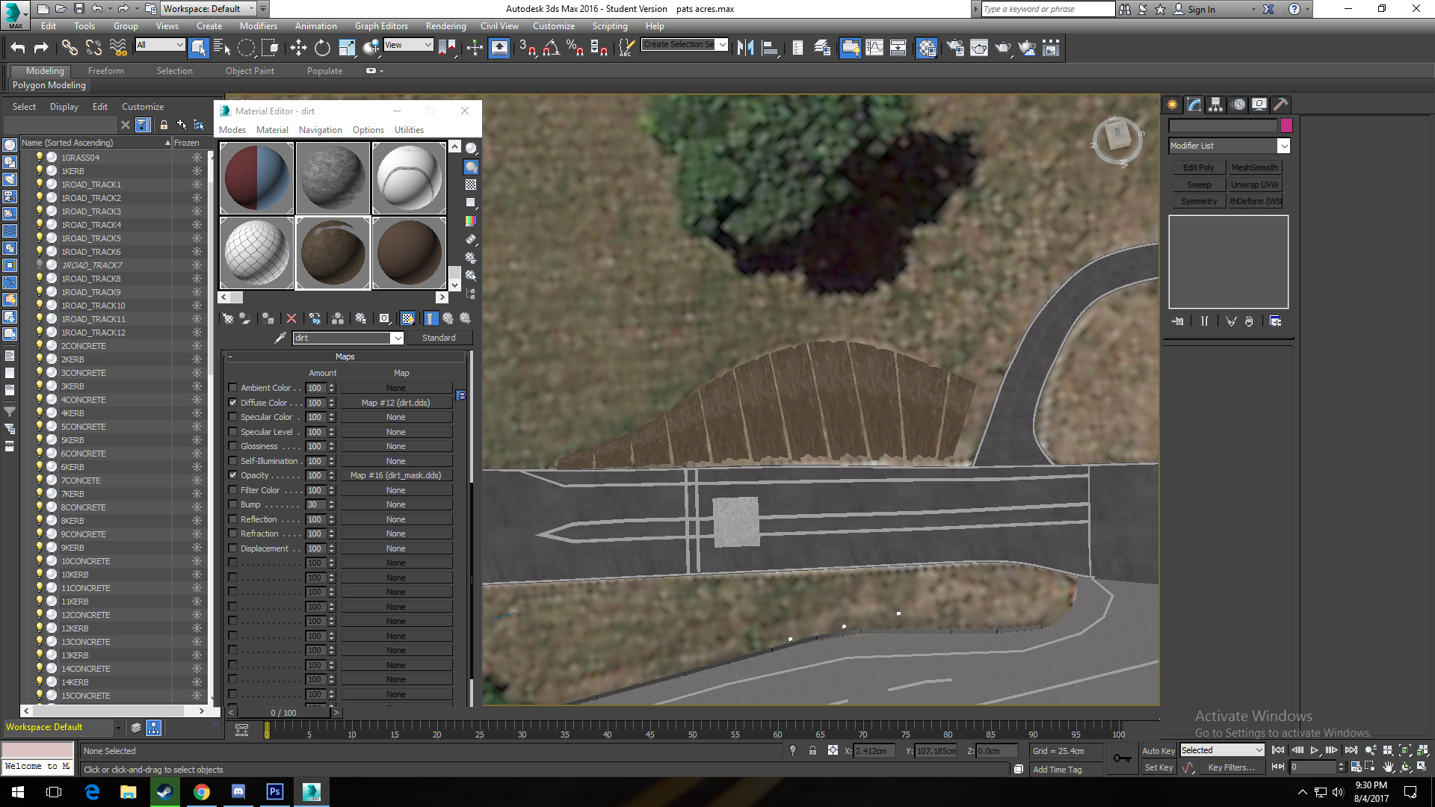Activate the Rotate tool
Image resolution: width=1435 pixels, height=807 pixels.
pyautogui.click(x=322, y=48)
